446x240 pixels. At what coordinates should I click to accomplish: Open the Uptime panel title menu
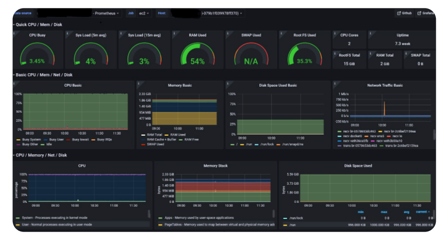coord(403,35)
